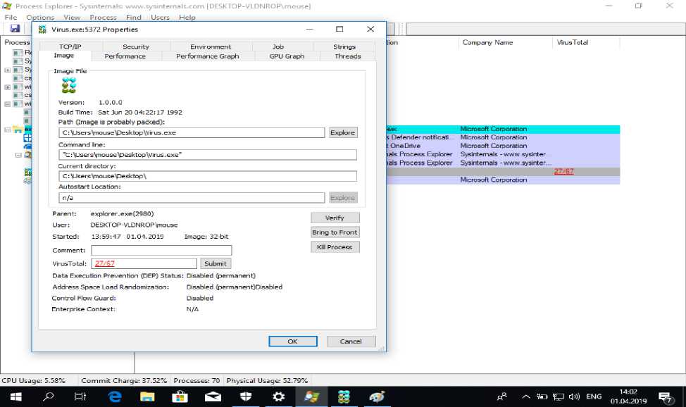Collapse the node under explorer with magnifier icon
Image resolution: width=686 pixels, height=407 pixels.
18,155
